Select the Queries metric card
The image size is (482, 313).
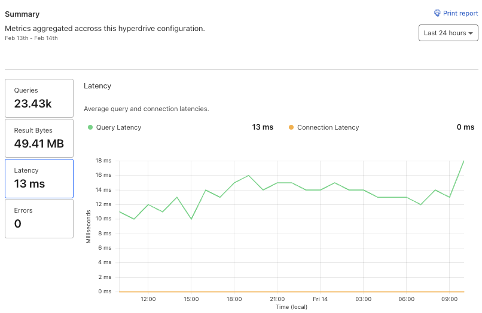pos(39,98)
